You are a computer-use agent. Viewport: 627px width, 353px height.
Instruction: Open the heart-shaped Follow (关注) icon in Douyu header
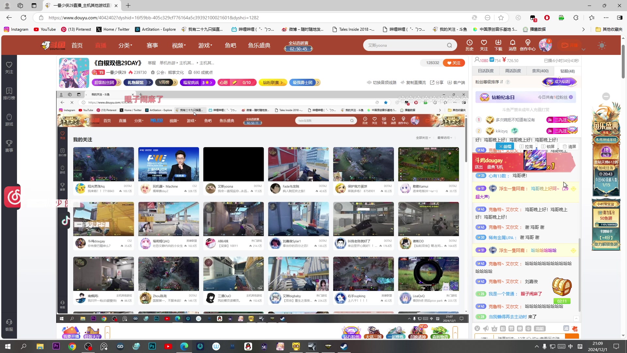[484, 45]
